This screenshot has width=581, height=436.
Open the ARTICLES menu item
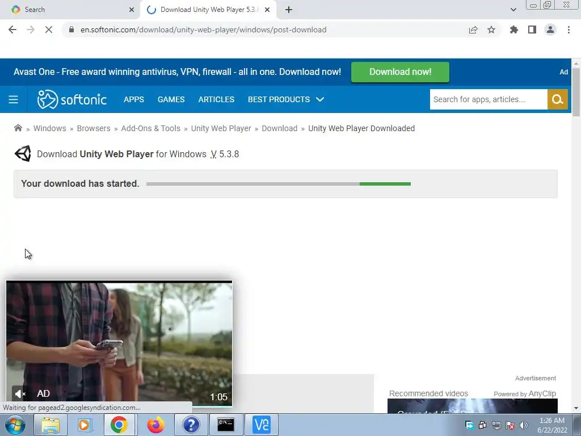[216, 99]
